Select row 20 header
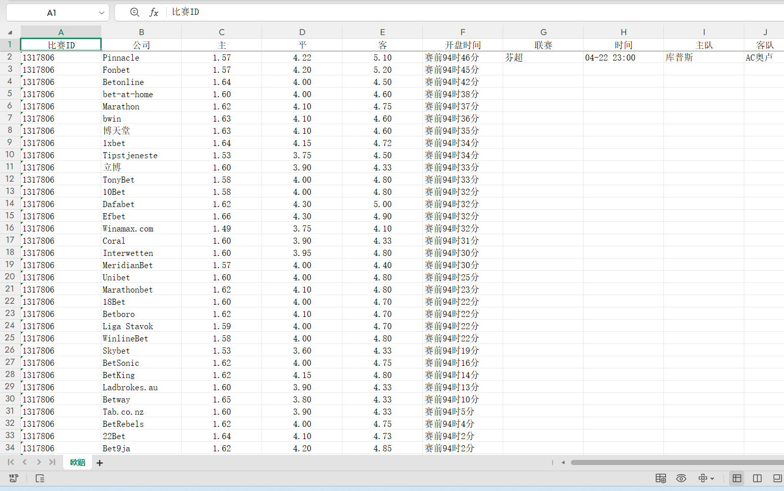This screenshot has height=491, width=784. click(10, 277)
